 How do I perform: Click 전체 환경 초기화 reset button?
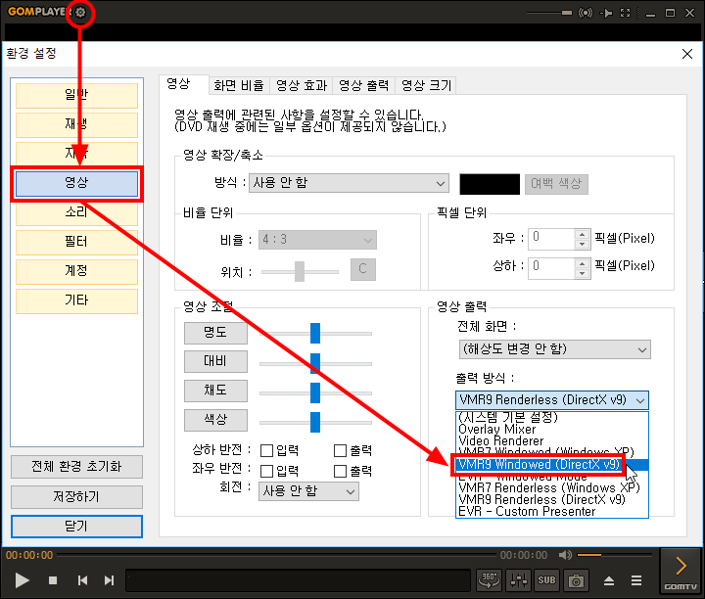(77, 467)
